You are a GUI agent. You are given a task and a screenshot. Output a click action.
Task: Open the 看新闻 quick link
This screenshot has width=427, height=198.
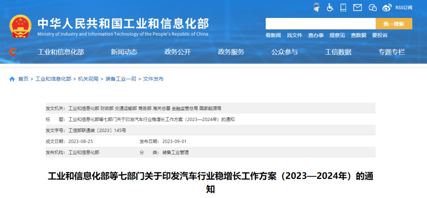tap(273, 35)
